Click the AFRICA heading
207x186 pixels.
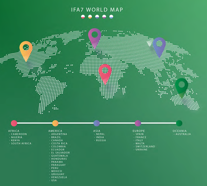coord(14,131)
